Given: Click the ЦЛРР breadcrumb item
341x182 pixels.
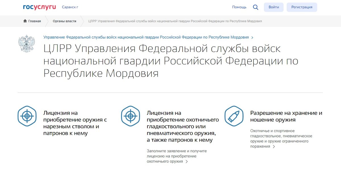Looking at the screenshot, I should [175, 21].
